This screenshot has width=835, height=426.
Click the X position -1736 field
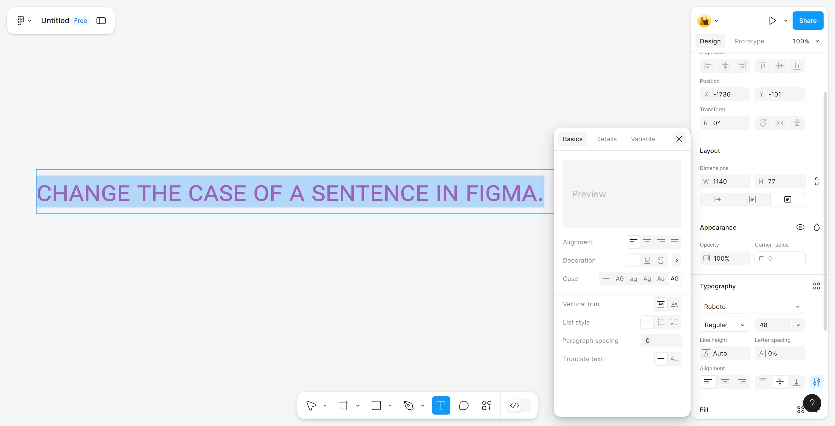[725, 94]
